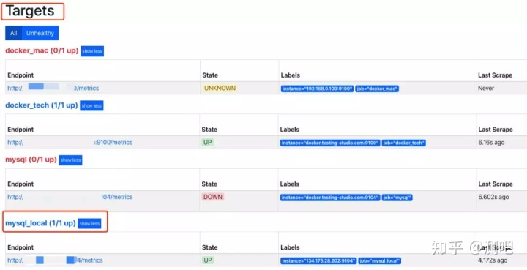The height and width of the screenshot is (270, 527).
Task: Click the 6.16s ago scrape value
Action: tap(491, 143)
